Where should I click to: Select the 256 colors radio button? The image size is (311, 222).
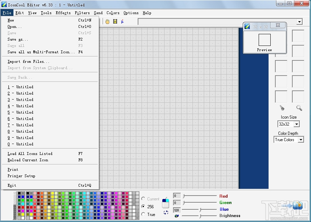coord(143,206)
